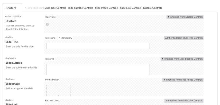Click the Slide Title text input field
The width and height of the screenshot is (220, 105).
coord(98,46)
